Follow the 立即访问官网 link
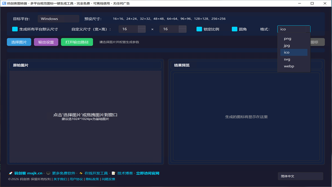Screen dimensions: 332x187 148,173
